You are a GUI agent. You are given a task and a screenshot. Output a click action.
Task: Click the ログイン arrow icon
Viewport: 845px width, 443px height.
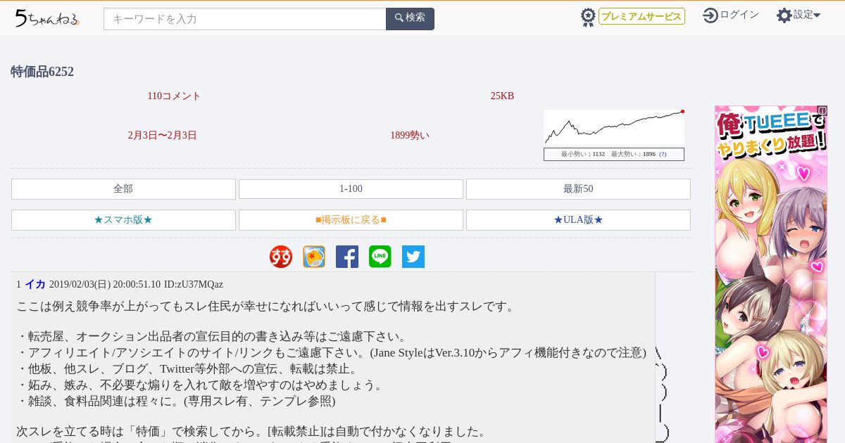711,15
